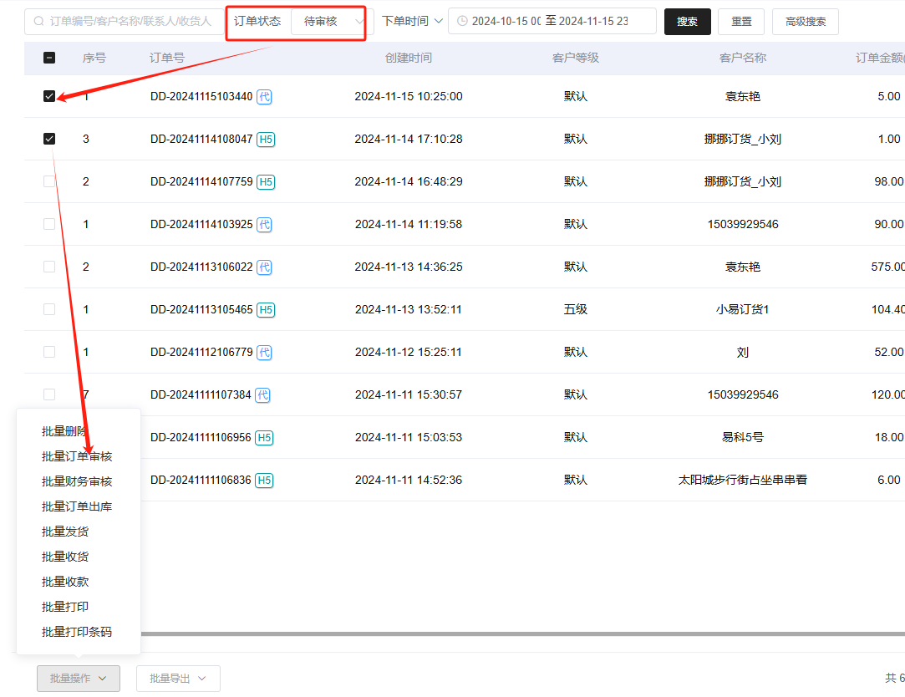Click the 代 badge on order DD-20241115103440

point(264,97)
